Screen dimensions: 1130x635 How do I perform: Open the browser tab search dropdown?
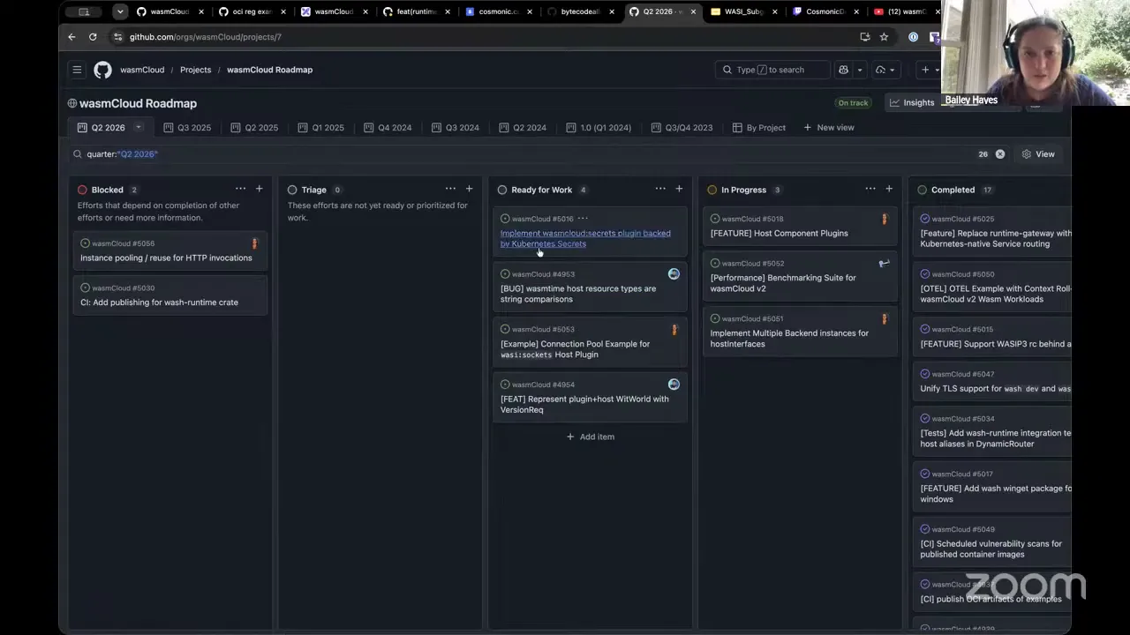(120, 11)
